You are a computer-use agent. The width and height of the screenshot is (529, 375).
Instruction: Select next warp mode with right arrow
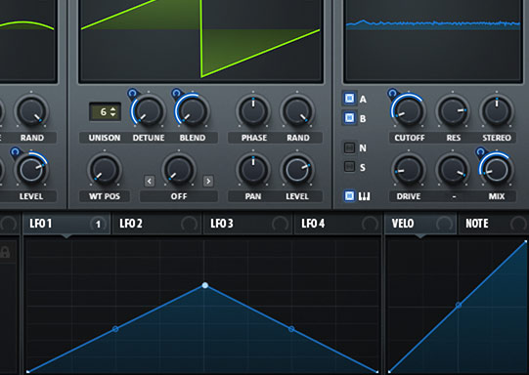pyautogui.click(x=208, y=182)
